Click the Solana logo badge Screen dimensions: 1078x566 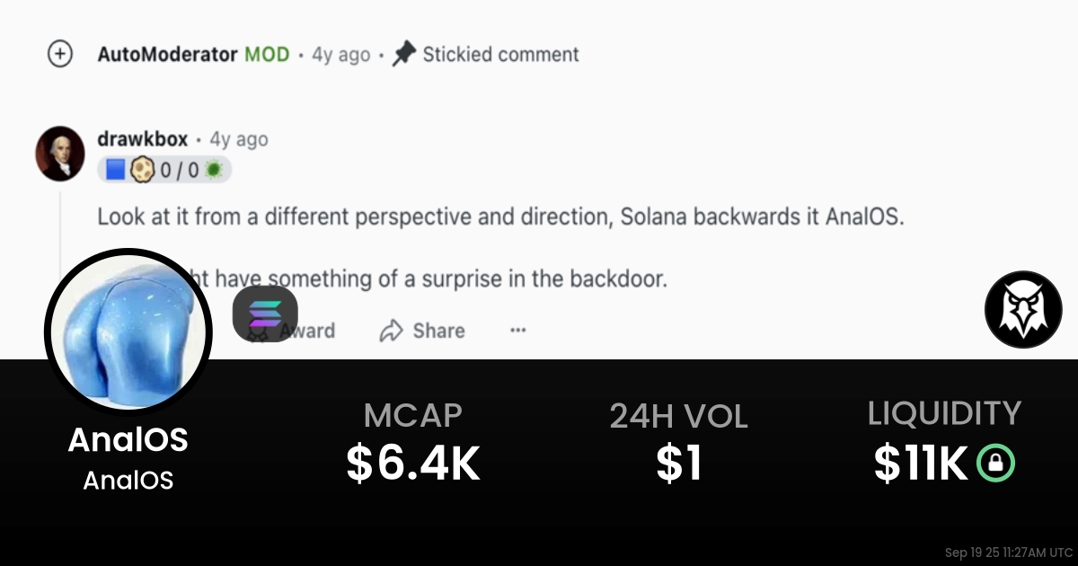(x=265, y=315)
